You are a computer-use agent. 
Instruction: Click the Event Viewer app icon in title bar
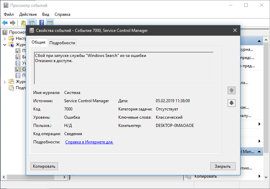pos(6,5)
